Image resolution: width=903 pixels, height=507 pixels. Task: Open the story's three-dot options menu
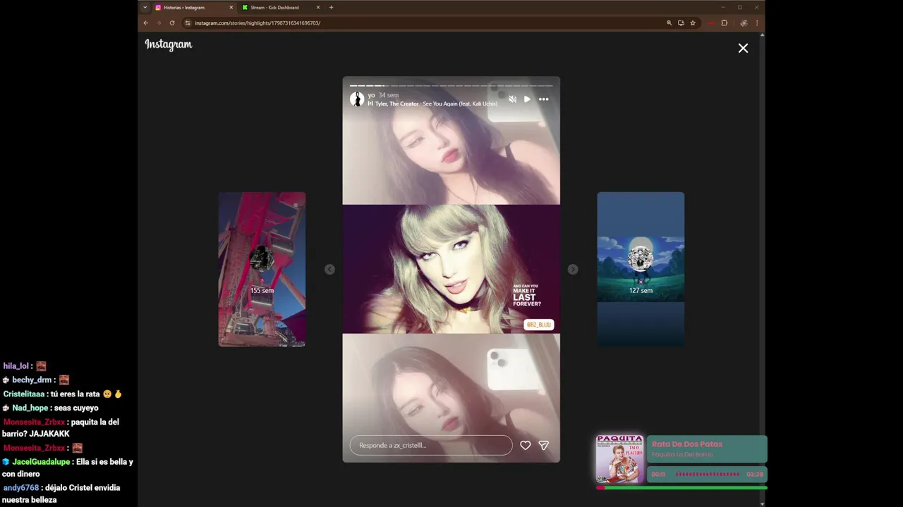543,99
